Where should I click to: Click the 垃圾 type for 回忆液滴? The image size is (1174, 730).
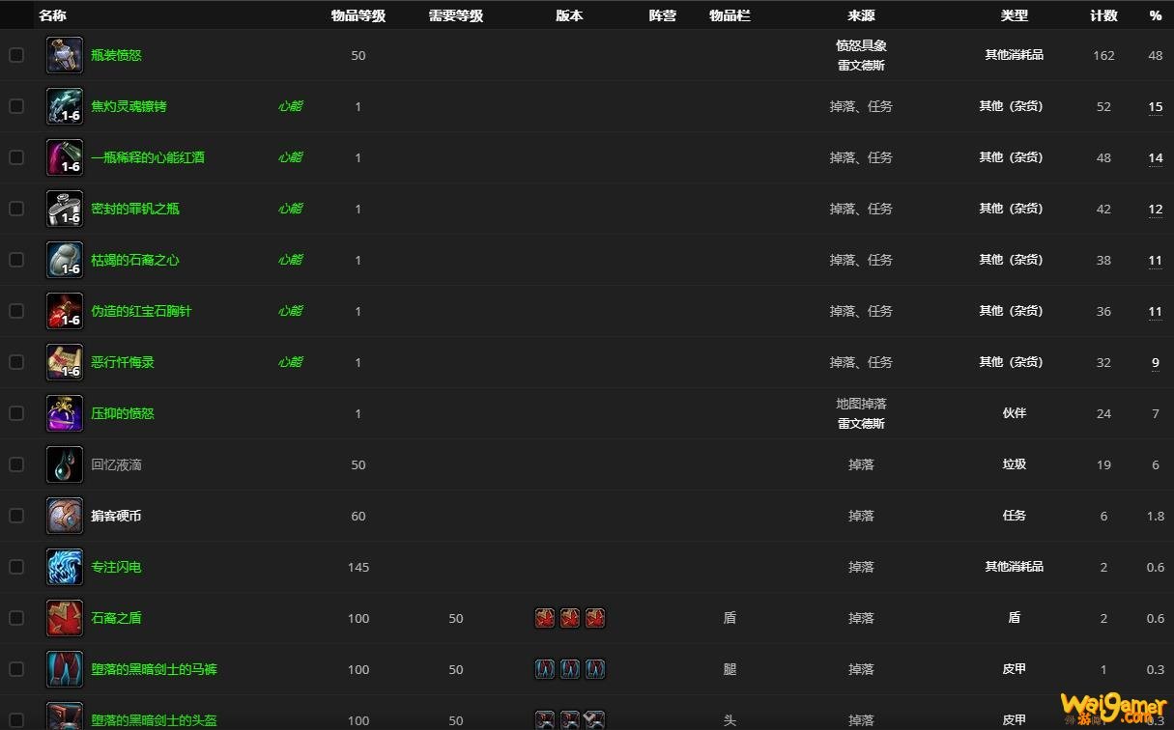tap(1015, 464)
